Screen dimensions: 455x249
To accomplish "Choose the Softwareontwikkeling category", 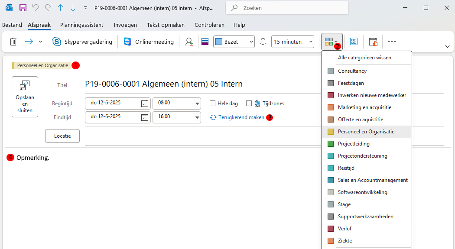I will (367, 192).
